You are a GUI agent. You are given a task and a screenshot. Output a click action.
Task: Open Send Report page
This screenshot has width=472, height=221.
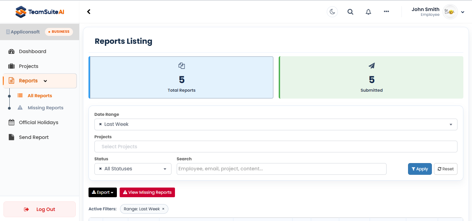(x=34, y=137)
